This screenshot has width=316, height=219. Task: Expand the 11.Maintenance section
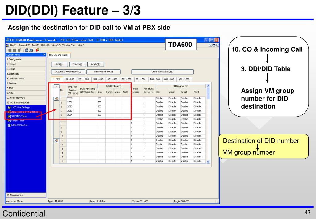(26, 195)
